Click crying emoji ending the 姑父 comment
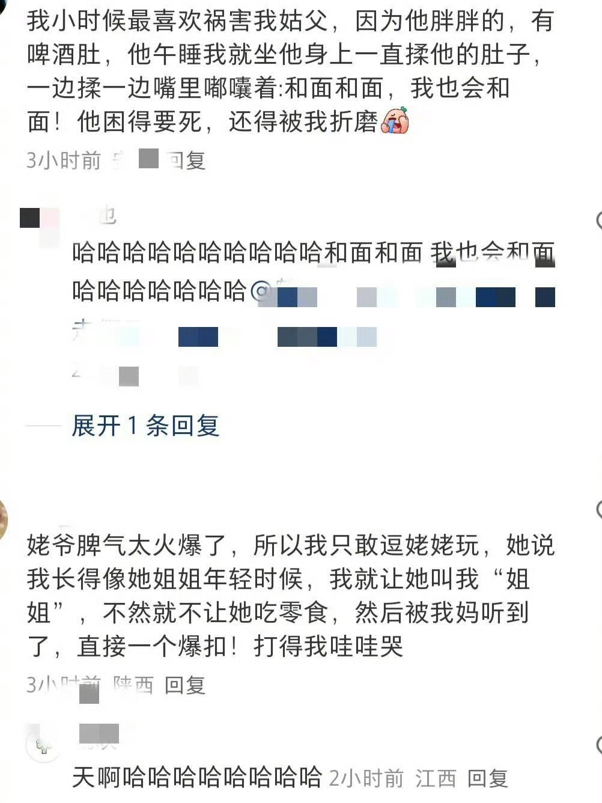Viewport: 602px width, 803px height. (x=395, y=120)
